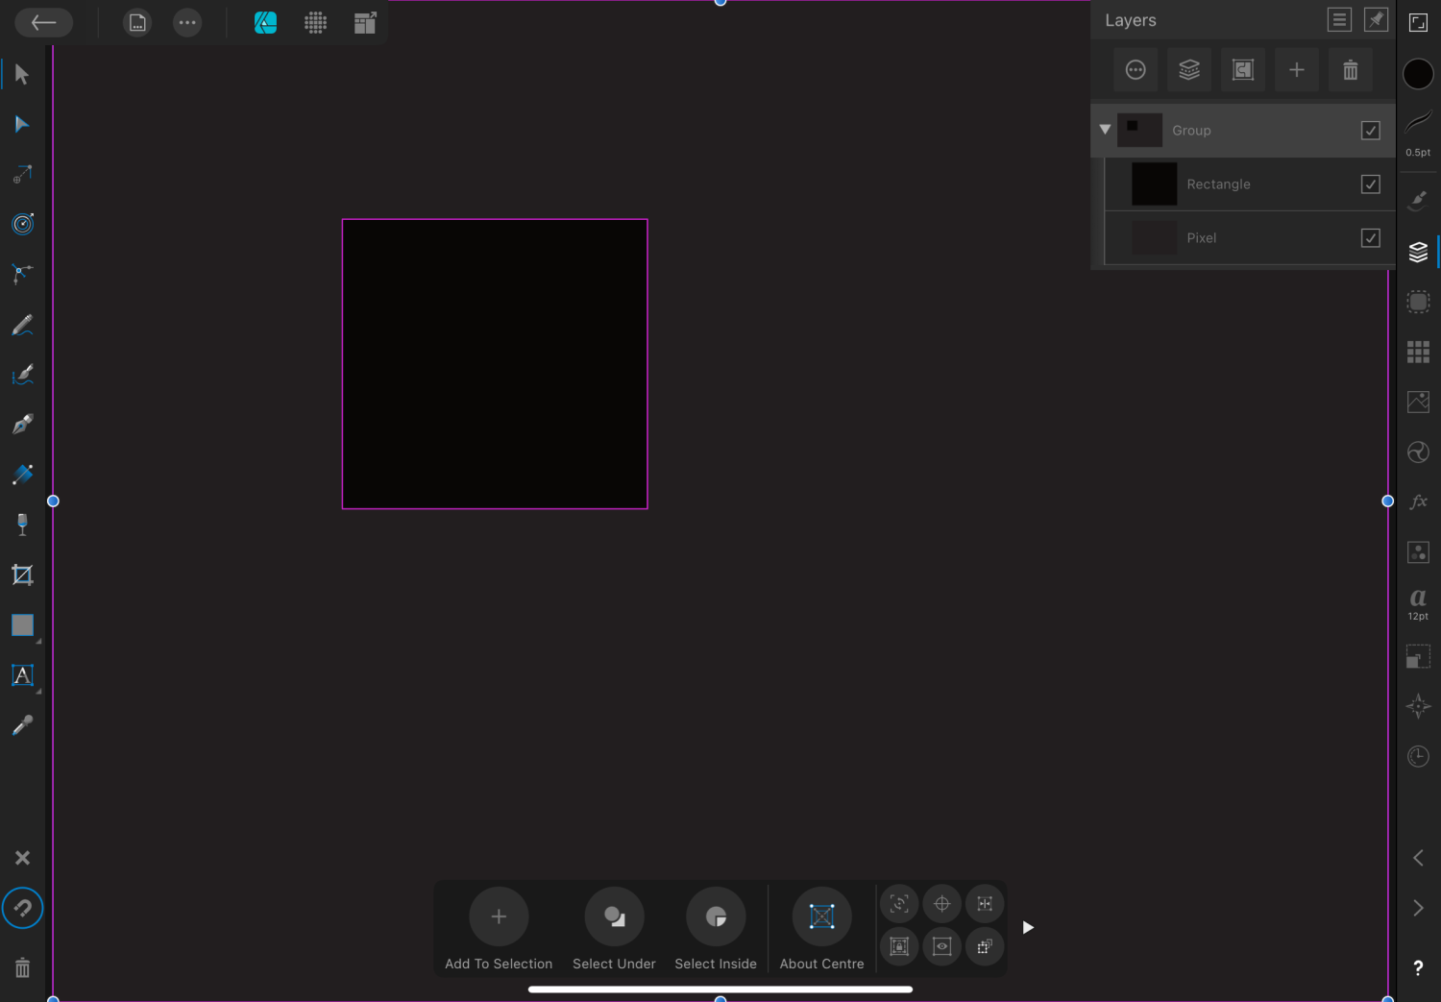Toggle Pixel layer visibility checkbox

1371,237
